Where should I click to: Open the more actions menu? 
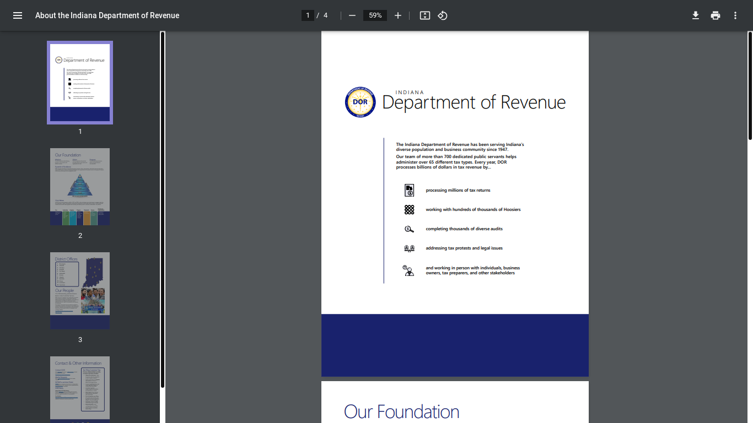point(735,15)
